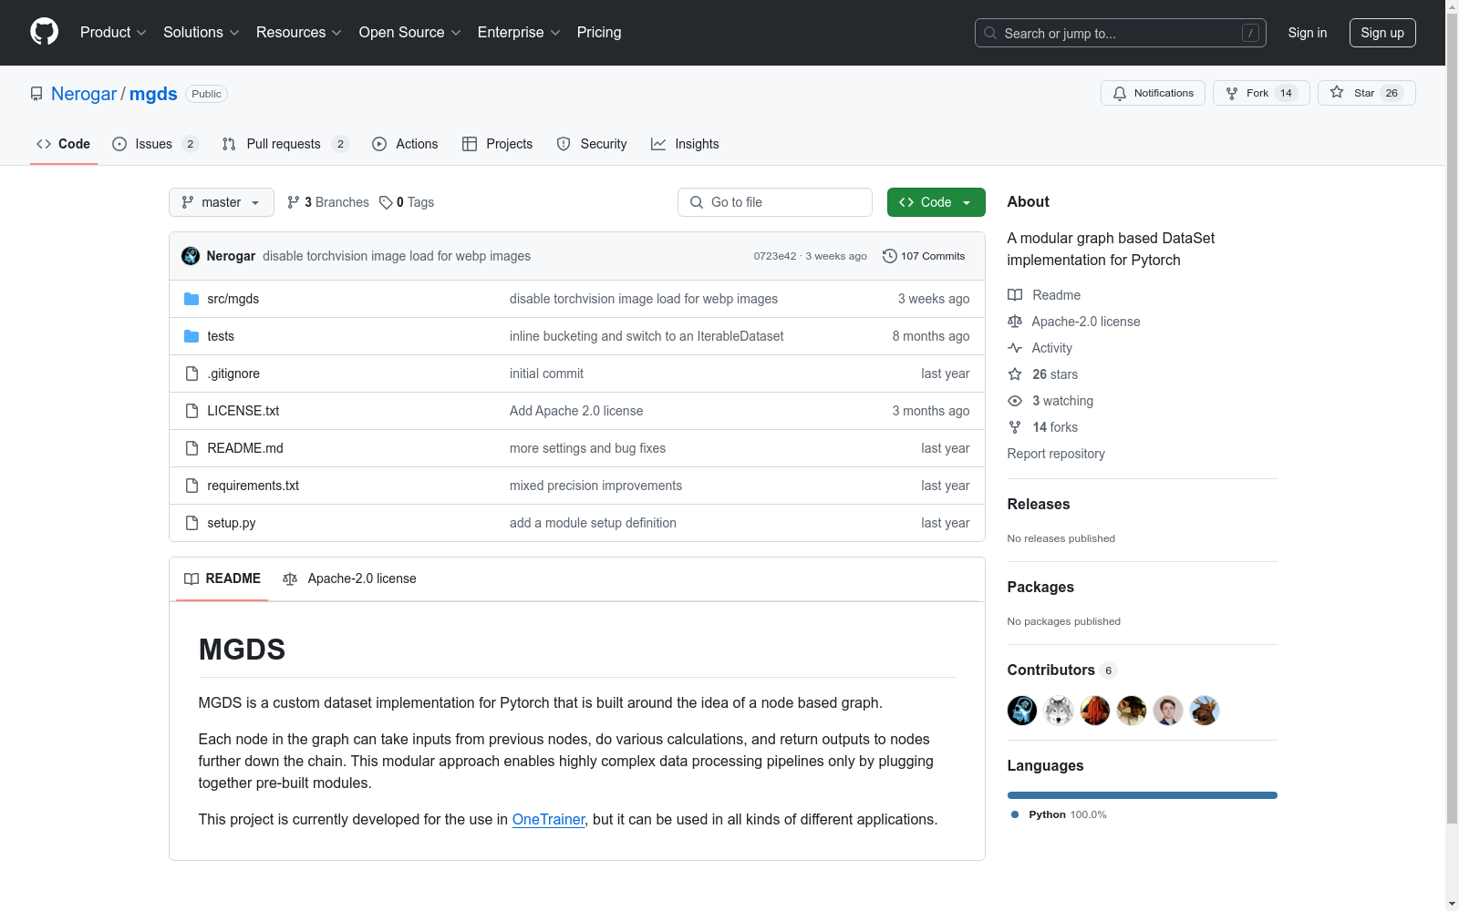The height and width of the screenshot is (911, 1459).
Task: Switch to the Pull requests tab
Action: coord(285,144)
